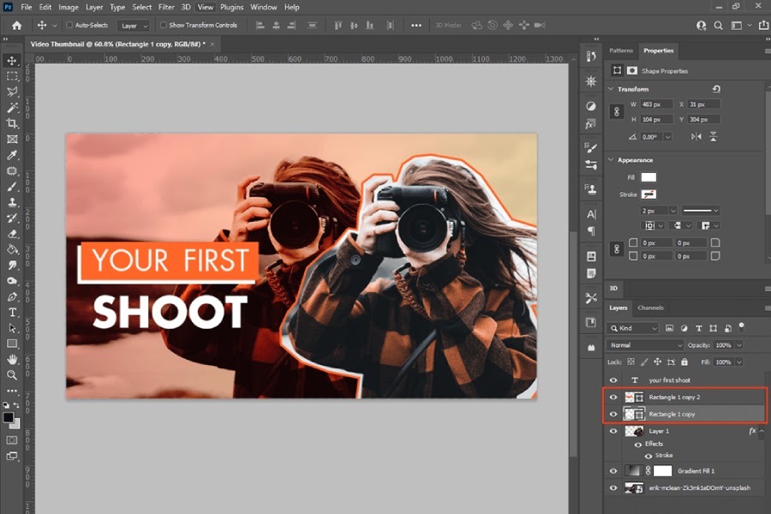Open the search magnifier in top bar

click(719, 26)
